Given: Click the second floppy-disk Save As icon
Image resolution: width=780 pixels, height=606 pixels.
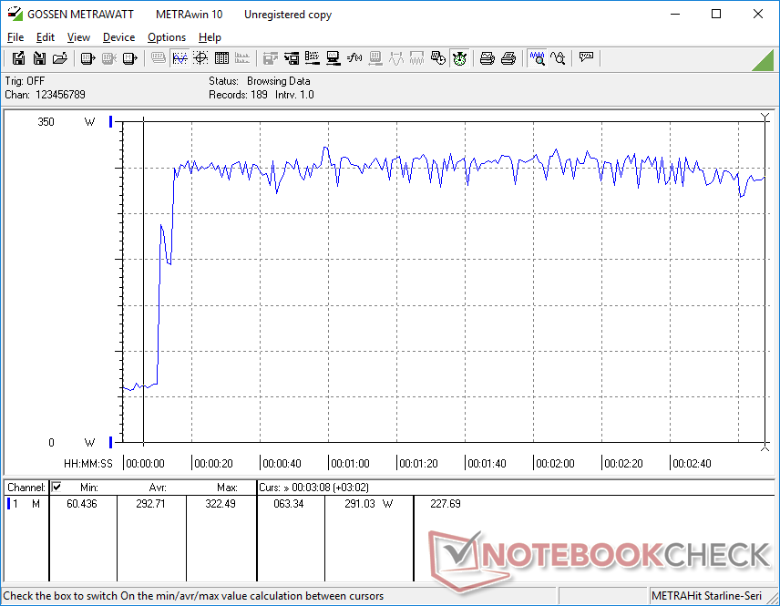Looking at the screenshot, I should (x=39, y=58).
